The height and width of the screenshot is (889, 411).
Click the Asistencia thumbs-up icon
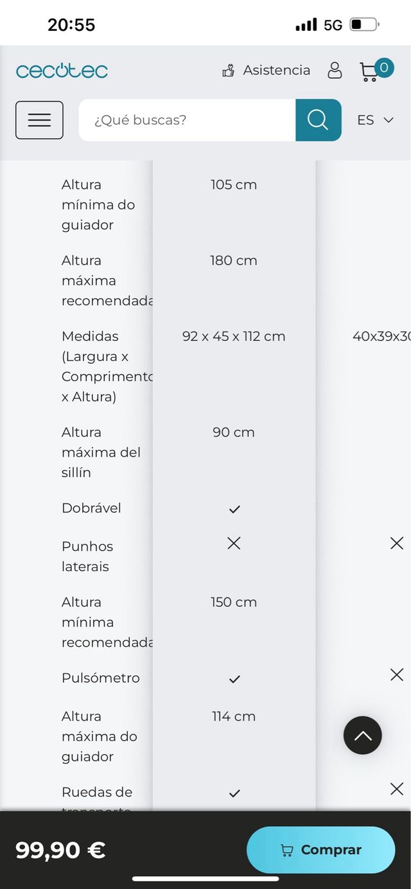tap(228, 71)
